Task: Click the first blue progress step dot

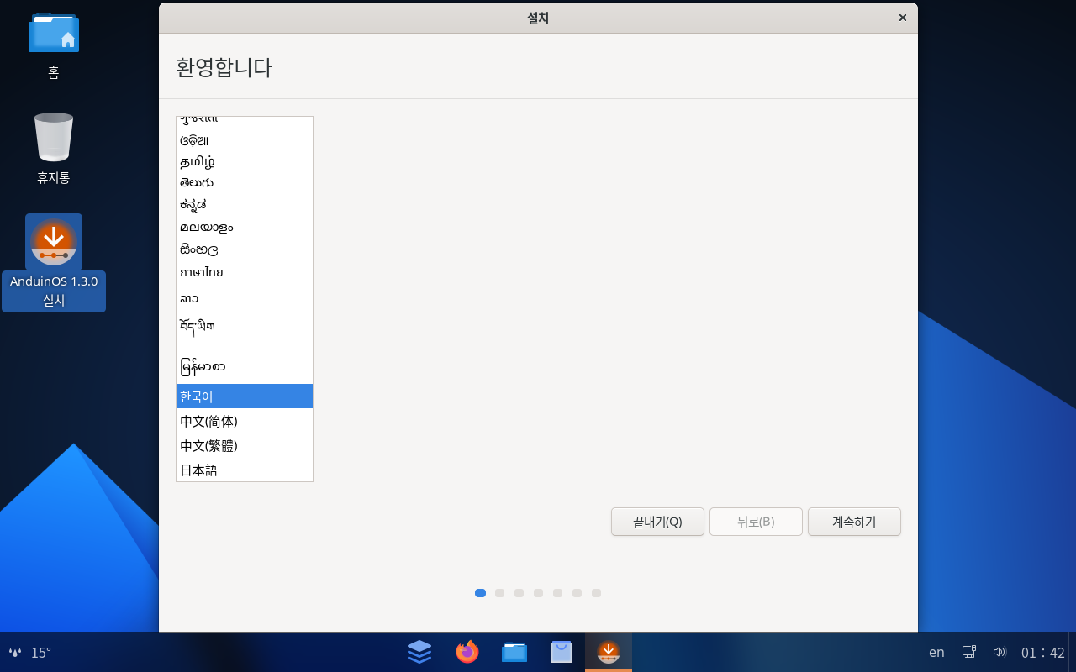Action: (x=481, y=593)
